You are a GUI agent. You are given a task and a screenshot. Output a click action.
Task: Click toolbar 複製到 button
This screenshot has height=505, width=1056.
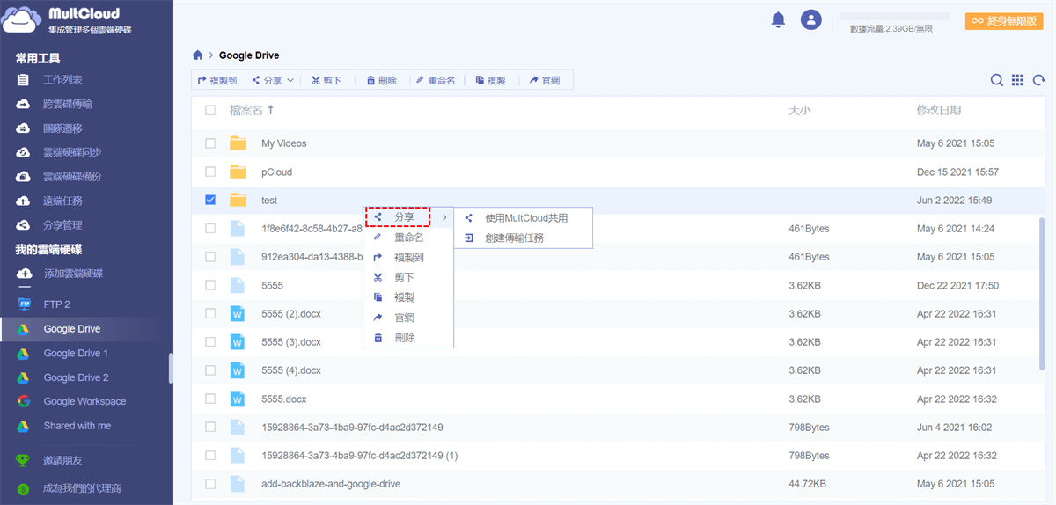[x=216, y=80]
